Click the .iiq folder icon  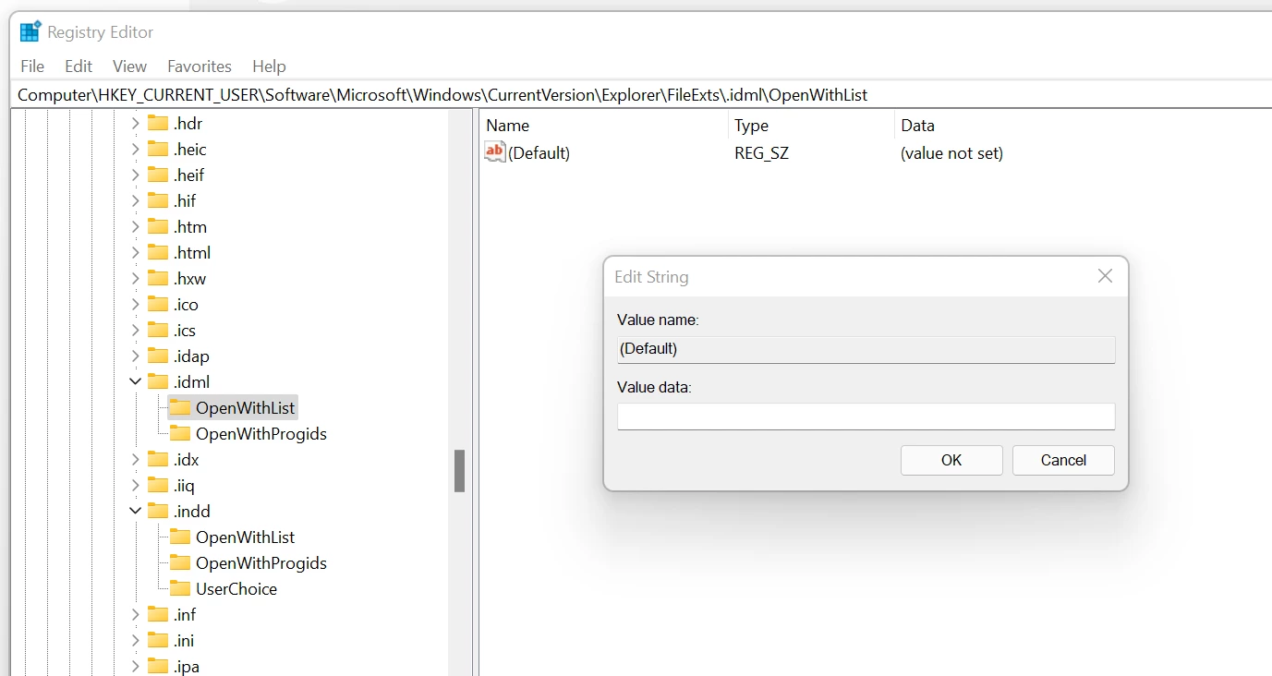[158, 486]
